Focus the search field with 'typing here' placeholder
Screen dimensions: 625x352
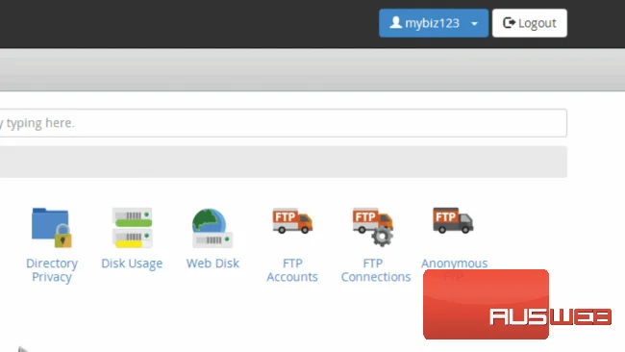(284, 123)
